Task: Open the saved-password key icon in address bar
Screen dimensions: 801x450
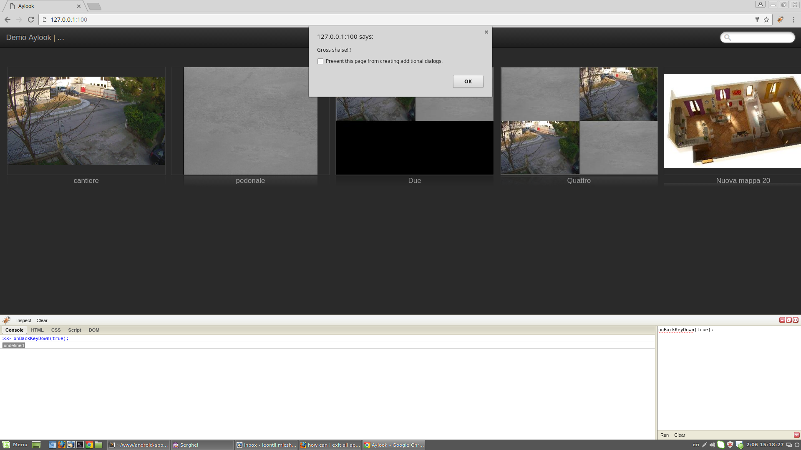Action: pyautogui.click(x=757, y=20)
